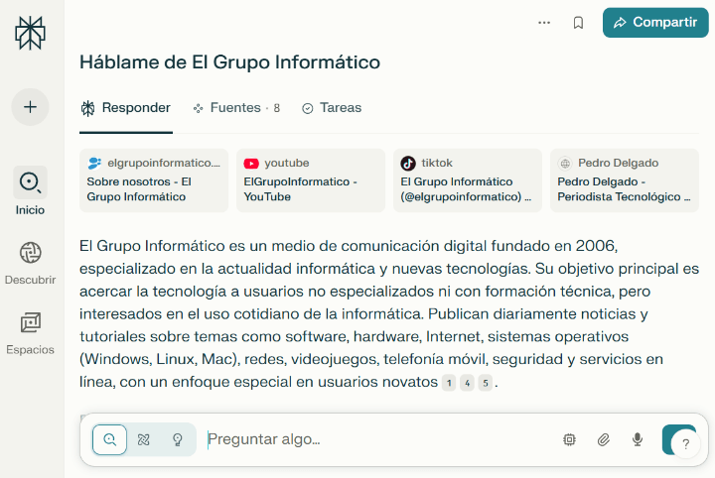Open the three-dots more options menu
The width and height of the screenshot is (715, 478).
(544, 22)
